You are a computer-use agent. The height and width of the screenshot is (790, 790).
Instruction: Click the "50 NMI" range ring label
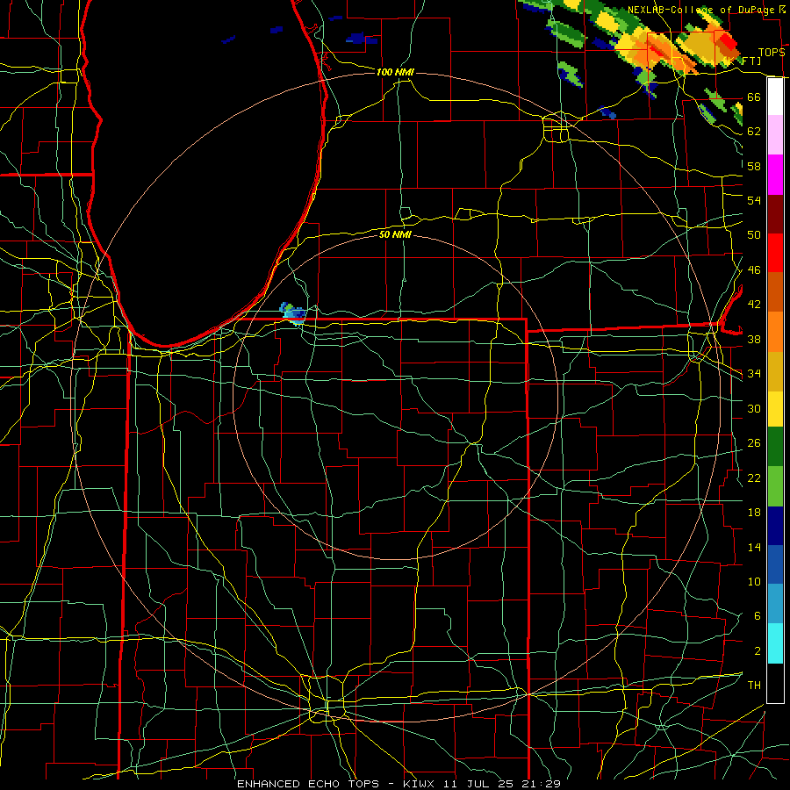pos(395,234)
